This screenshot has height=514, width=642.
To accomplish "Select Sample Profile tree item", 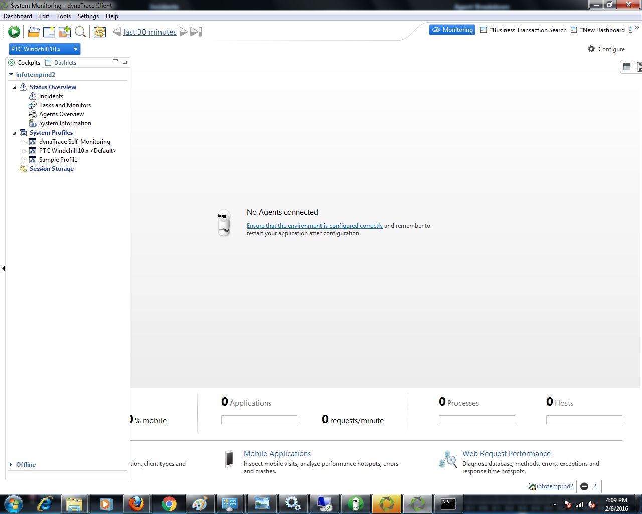I will click(58, 160).
